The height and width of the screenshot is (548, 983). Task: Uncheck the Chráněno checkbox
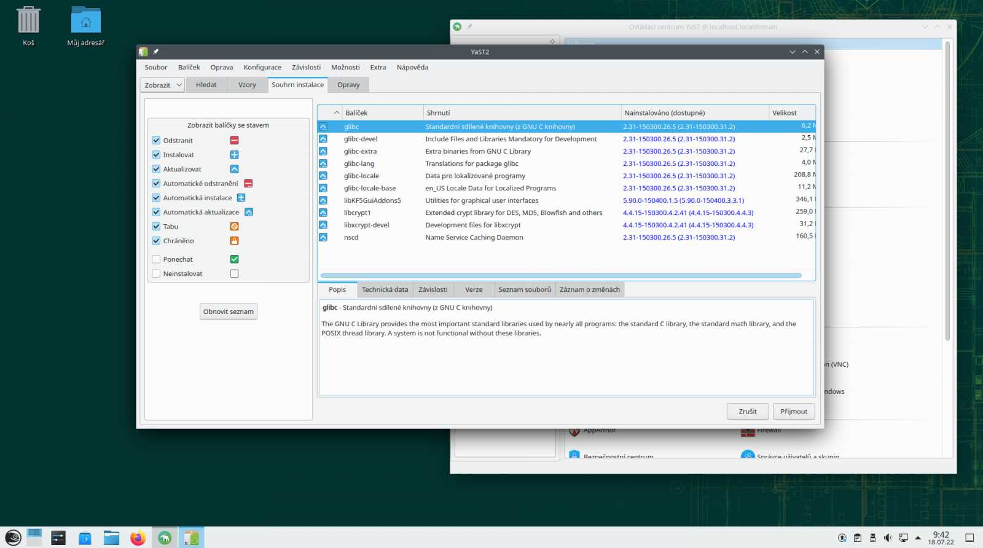click(156, 241)
